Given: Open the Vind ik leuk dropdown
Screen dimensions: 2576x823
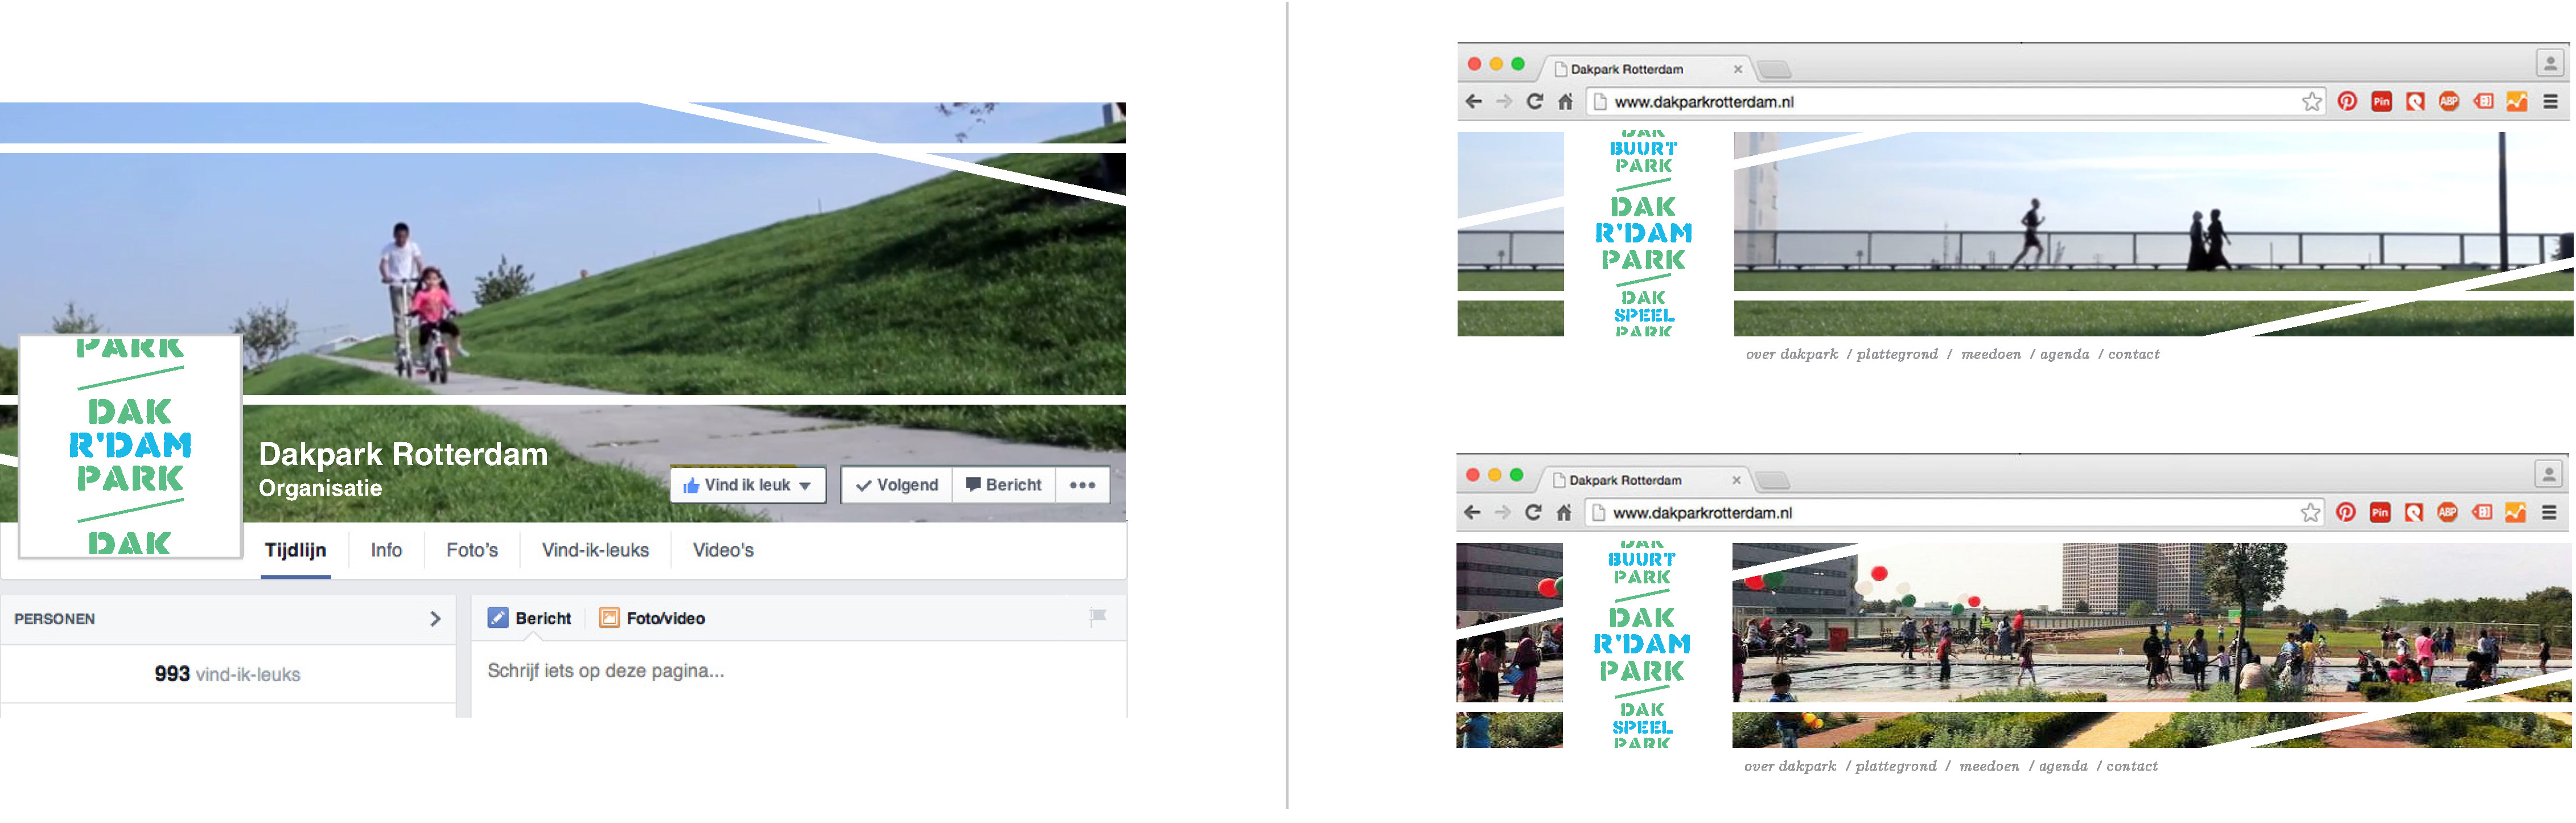Looking at the screenshot, I should (x=748, y=485).
